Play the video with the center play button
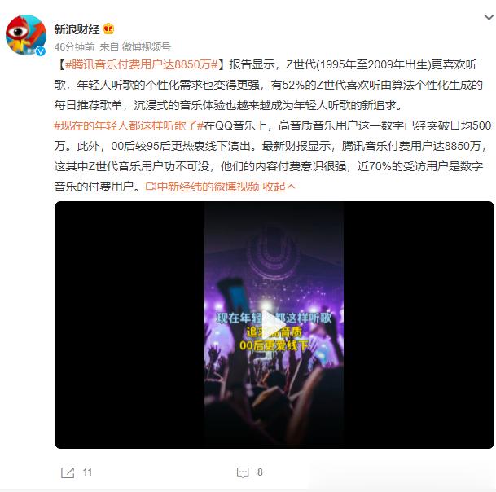The image size is (496, 492). (273, 325)
